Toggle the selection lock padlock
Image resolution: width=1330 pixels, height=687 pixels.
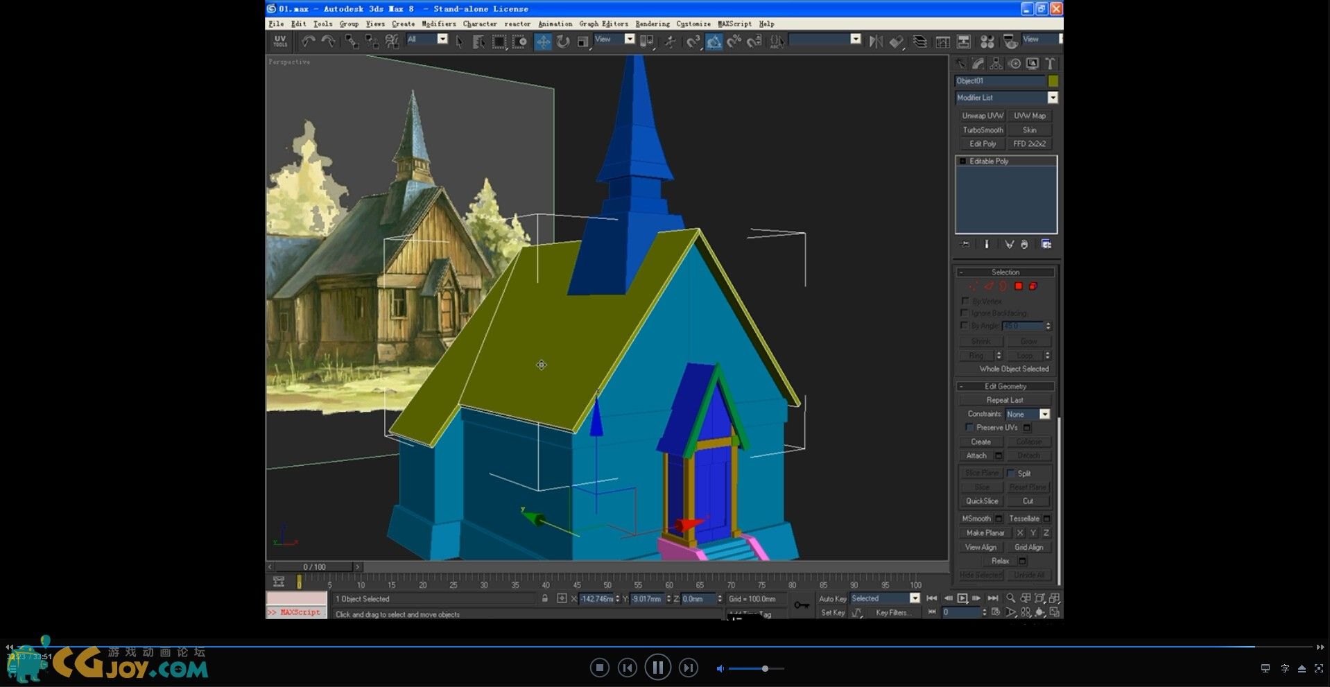(545, 598)
